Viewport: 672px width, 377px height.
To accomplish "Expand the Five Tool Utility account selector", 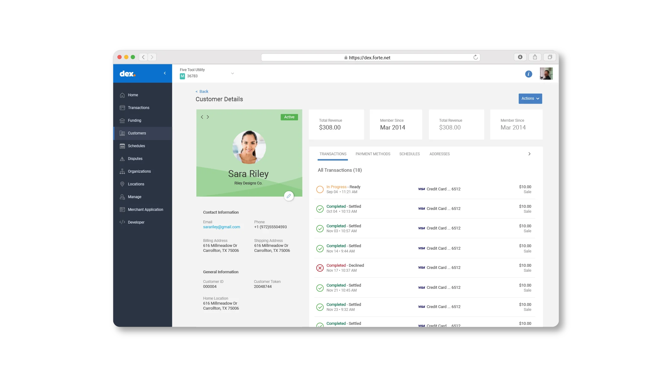I will [x=232, y=73].
